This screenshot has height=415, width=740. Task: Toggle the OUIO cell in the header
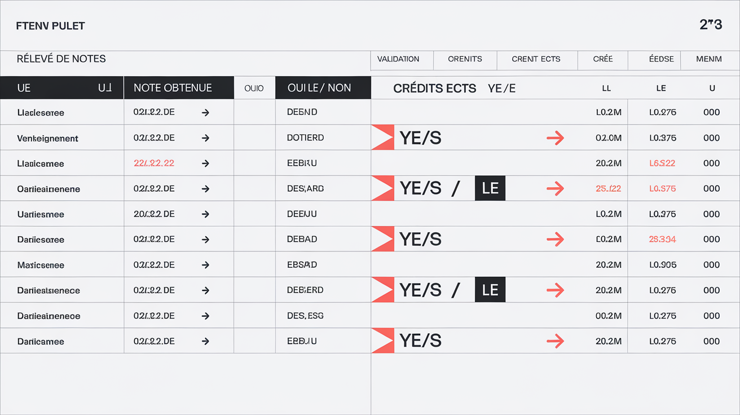point(254,88)
